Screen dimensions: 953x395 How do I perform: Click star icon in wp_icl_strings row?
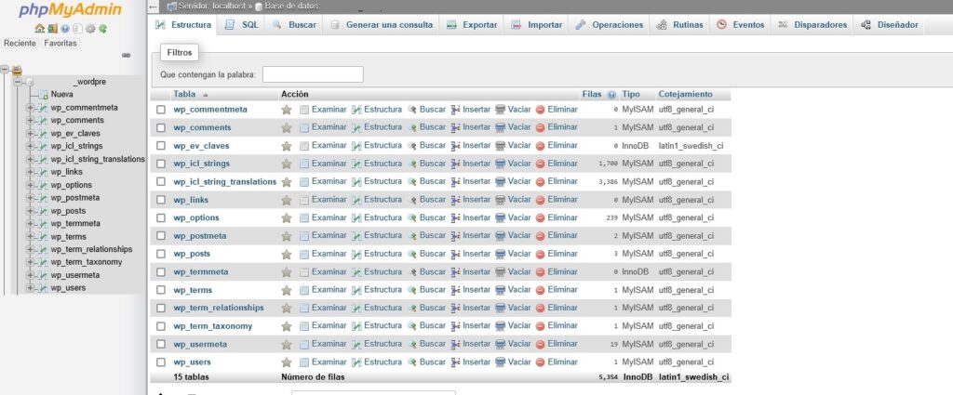(287, 164)
